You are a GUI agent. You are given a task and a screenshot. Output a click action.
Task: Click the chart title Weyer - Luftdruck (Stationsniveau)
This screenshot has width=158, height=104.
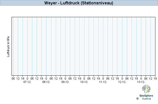point(79,3)
